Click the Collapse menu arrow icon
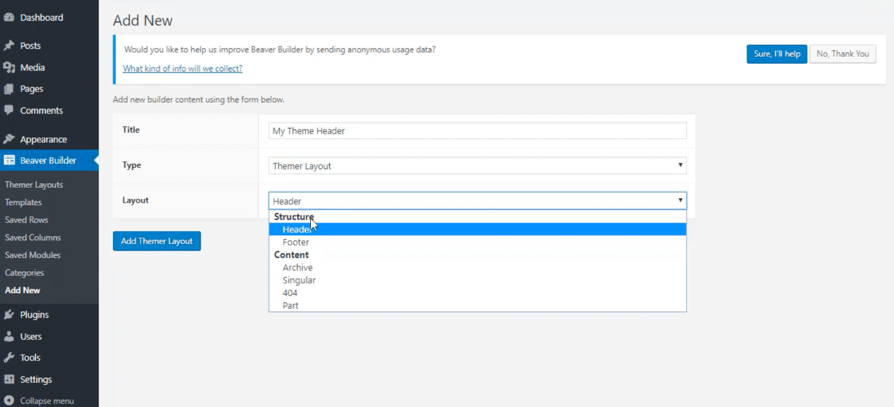Screen dimensions: 894x407 pyautogui.click(x=9, y=400)
